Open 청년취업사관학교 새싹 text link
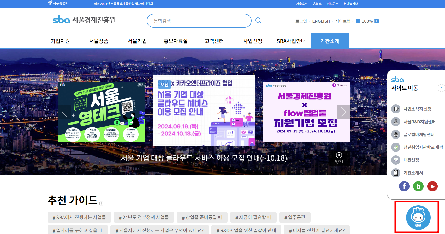 click(x=423, y=147)
